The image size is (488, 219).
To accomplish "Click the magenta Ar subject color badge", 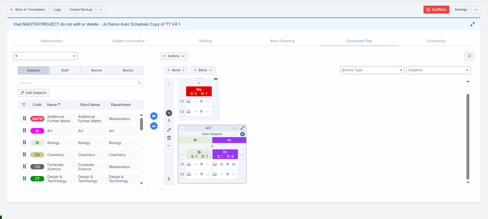I will coord(37,131).
